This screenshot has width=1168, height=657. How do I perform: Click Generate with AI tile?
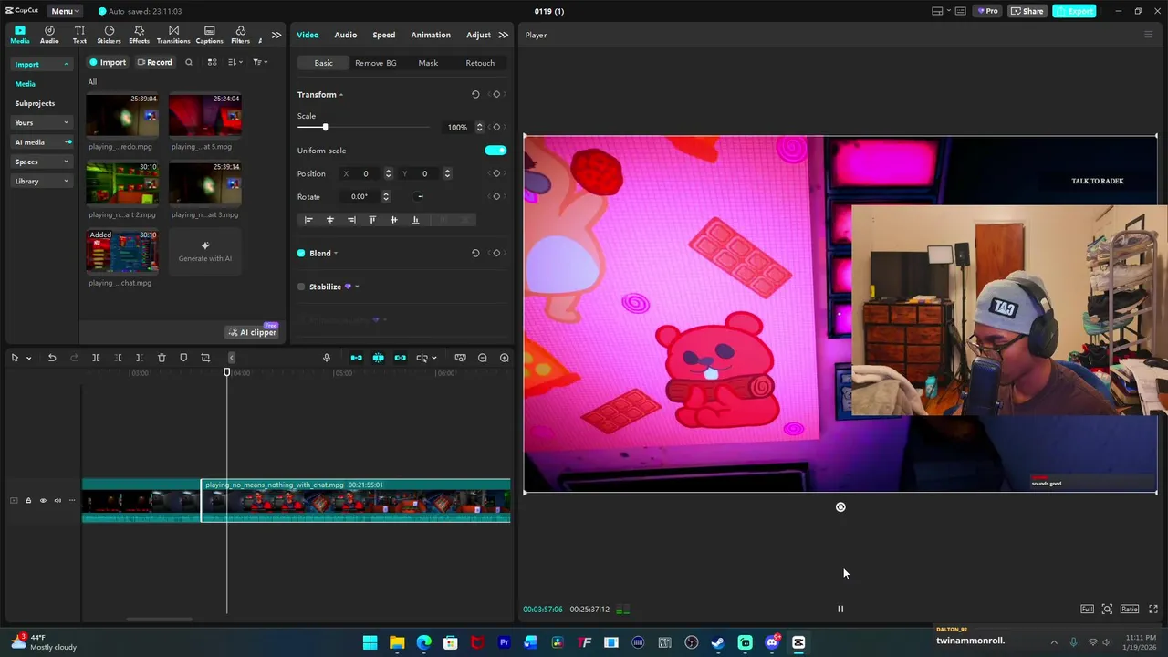205,252
